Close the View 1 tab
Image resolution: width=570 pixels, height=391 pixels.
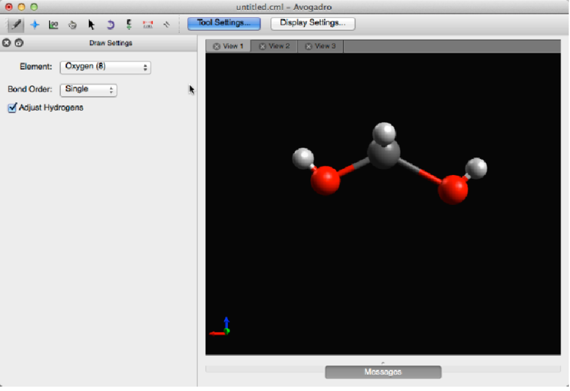(216, 46)
